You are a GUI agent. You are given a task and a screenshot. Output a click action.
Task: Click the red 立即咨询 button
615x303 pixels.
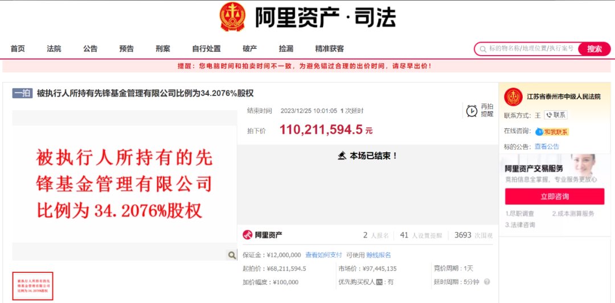click(x=555, y=197)
